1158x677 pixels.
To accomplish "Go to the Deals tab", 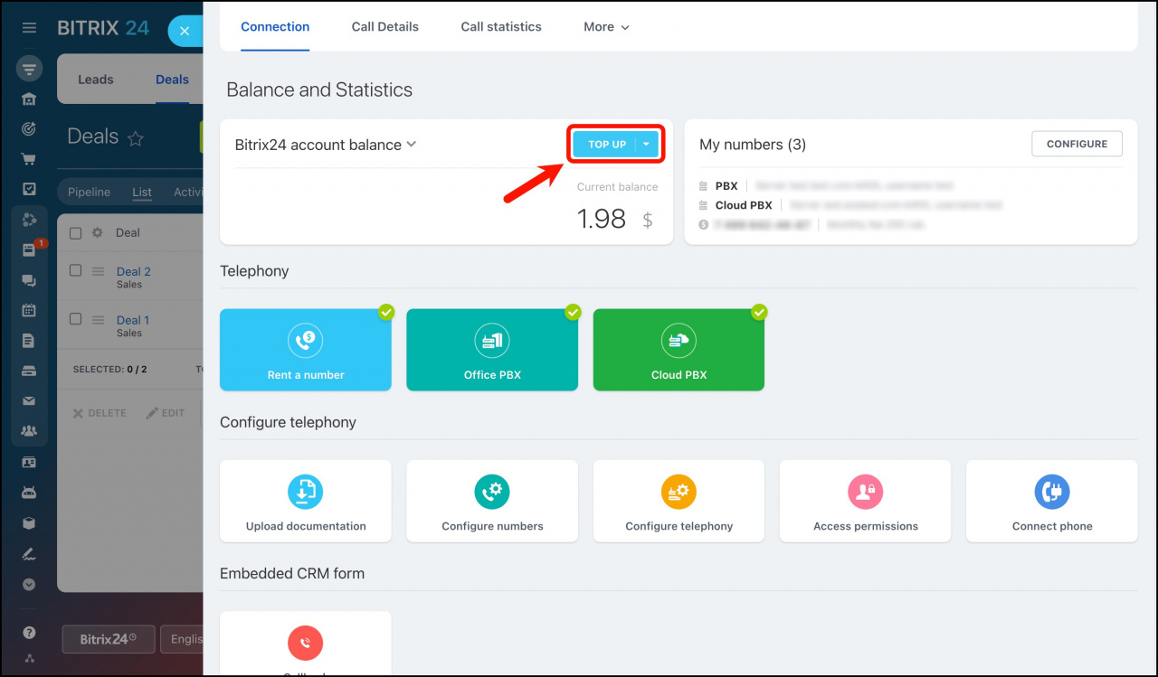I will (172, 80).
